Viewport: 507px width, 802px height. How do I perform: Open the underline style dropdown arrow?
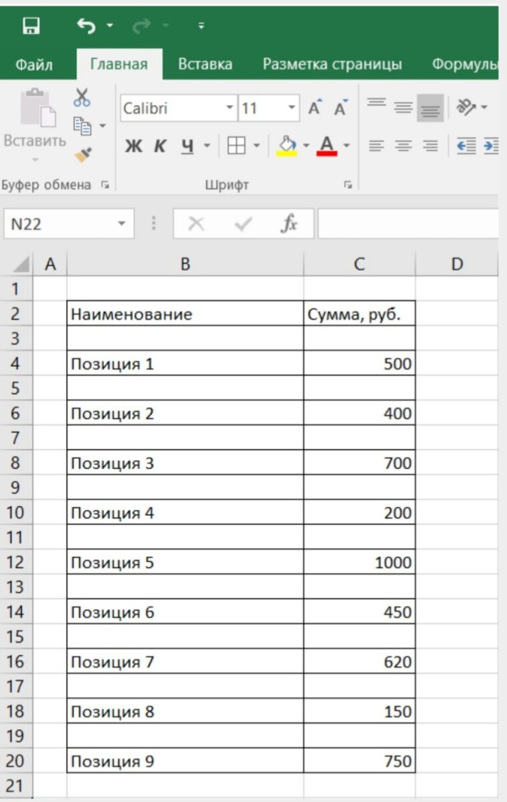[x=206, y=146]
